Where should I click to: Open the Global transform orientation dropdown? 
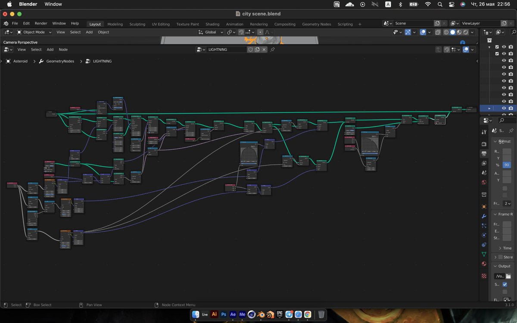(x=211, y=32)
